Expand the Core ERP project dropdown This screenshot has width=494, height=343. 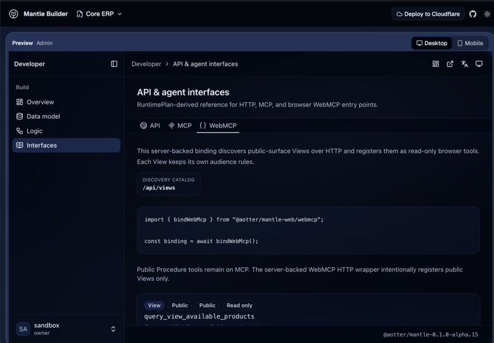(x=99, y=14)
